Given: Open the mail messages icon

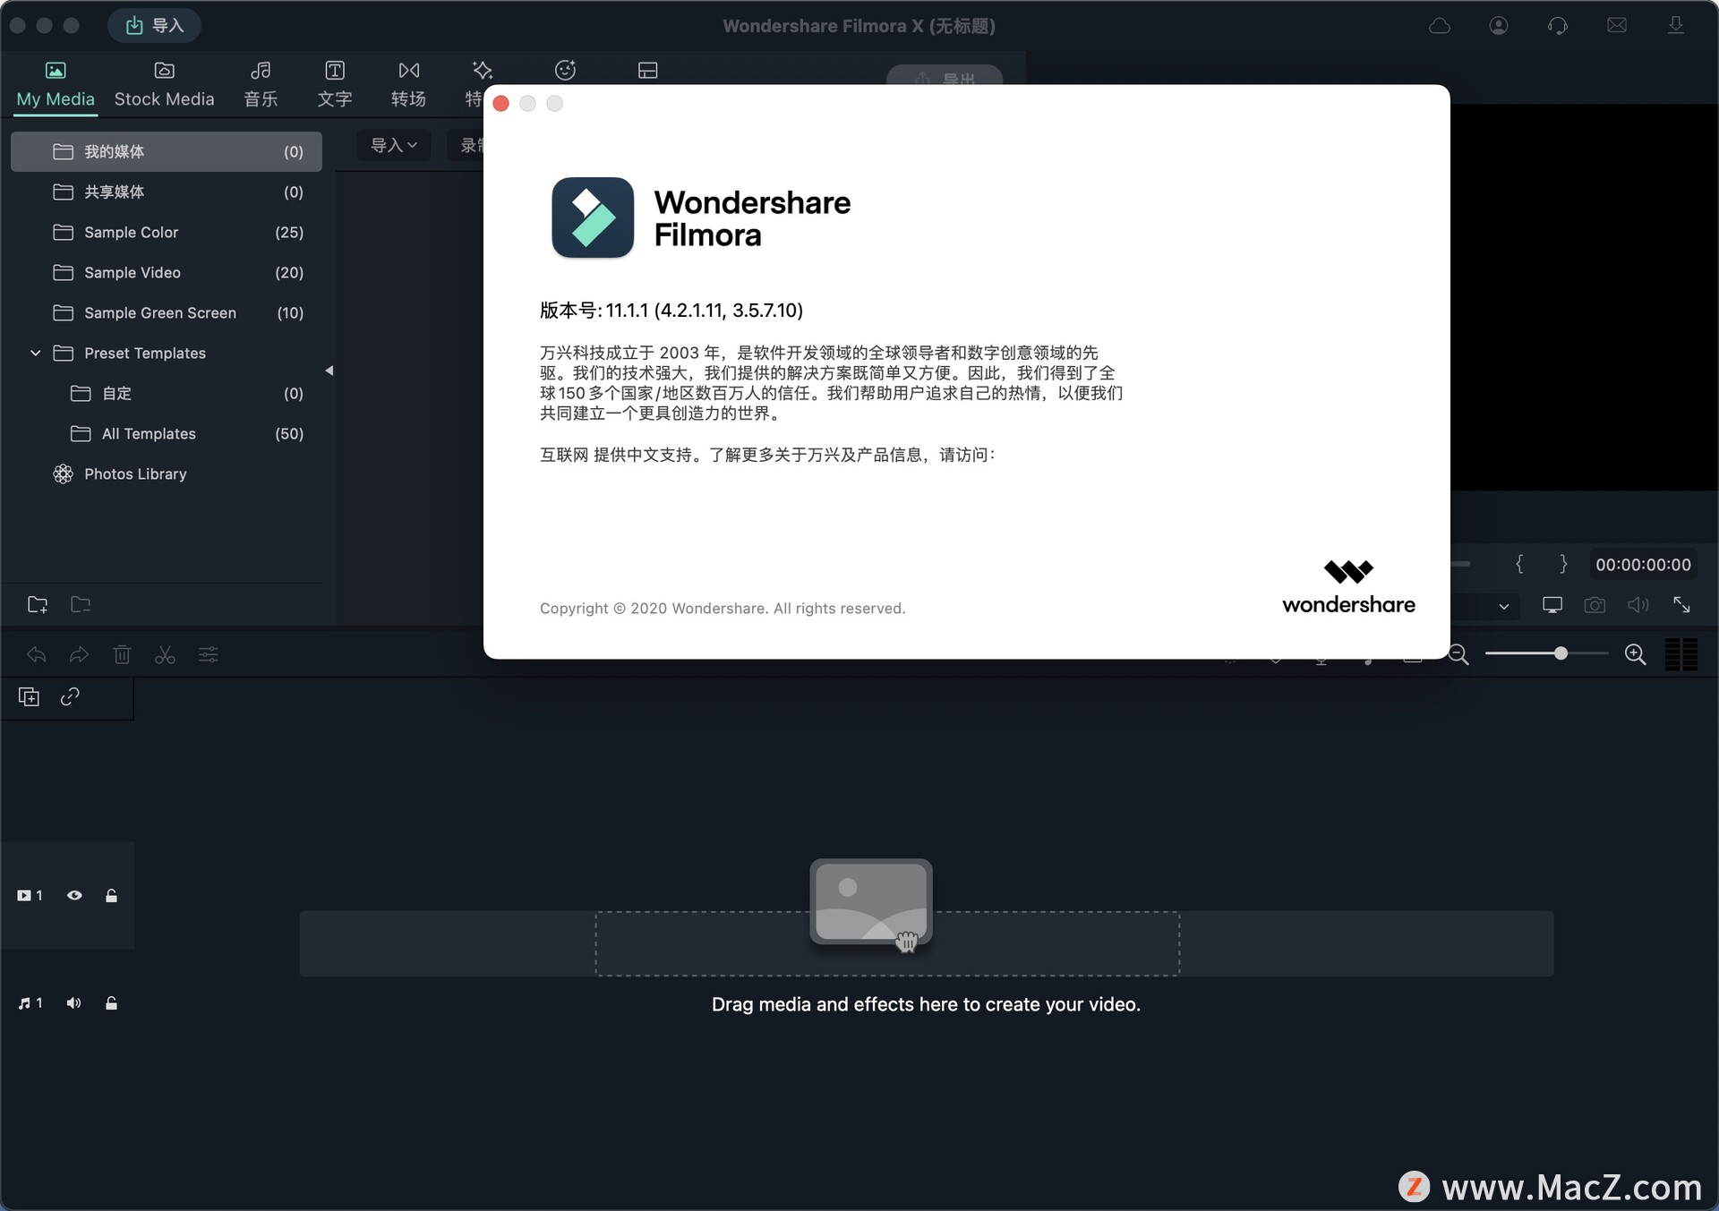Looking at the screenshot, I should point(1616,25).
